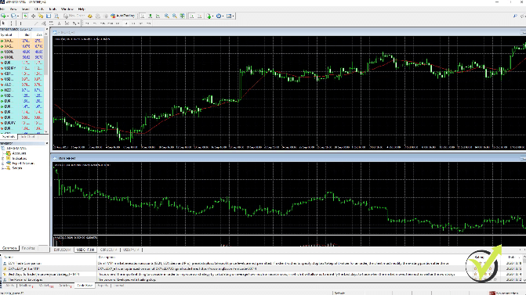The height and width of the screenshot is (295, 526).
Task: Switch to the Favorites tab in Navigator
Action: (28, 248)
